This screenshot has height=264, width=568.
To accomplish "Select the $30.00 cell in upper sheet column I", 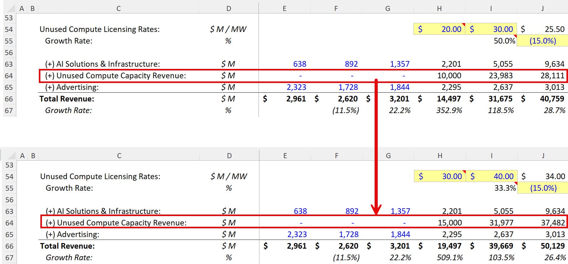I will pos(491,29).
